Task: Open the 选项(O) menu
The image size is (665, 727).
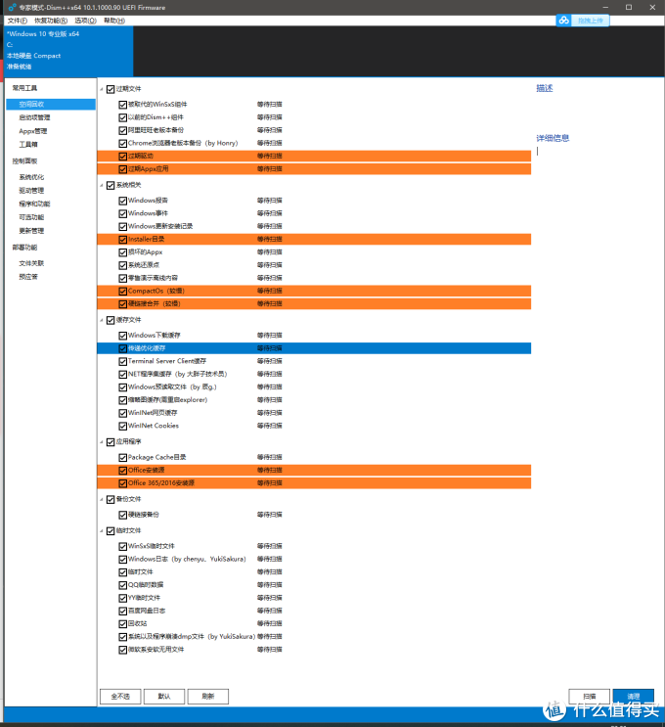Action: coord(85,21)
